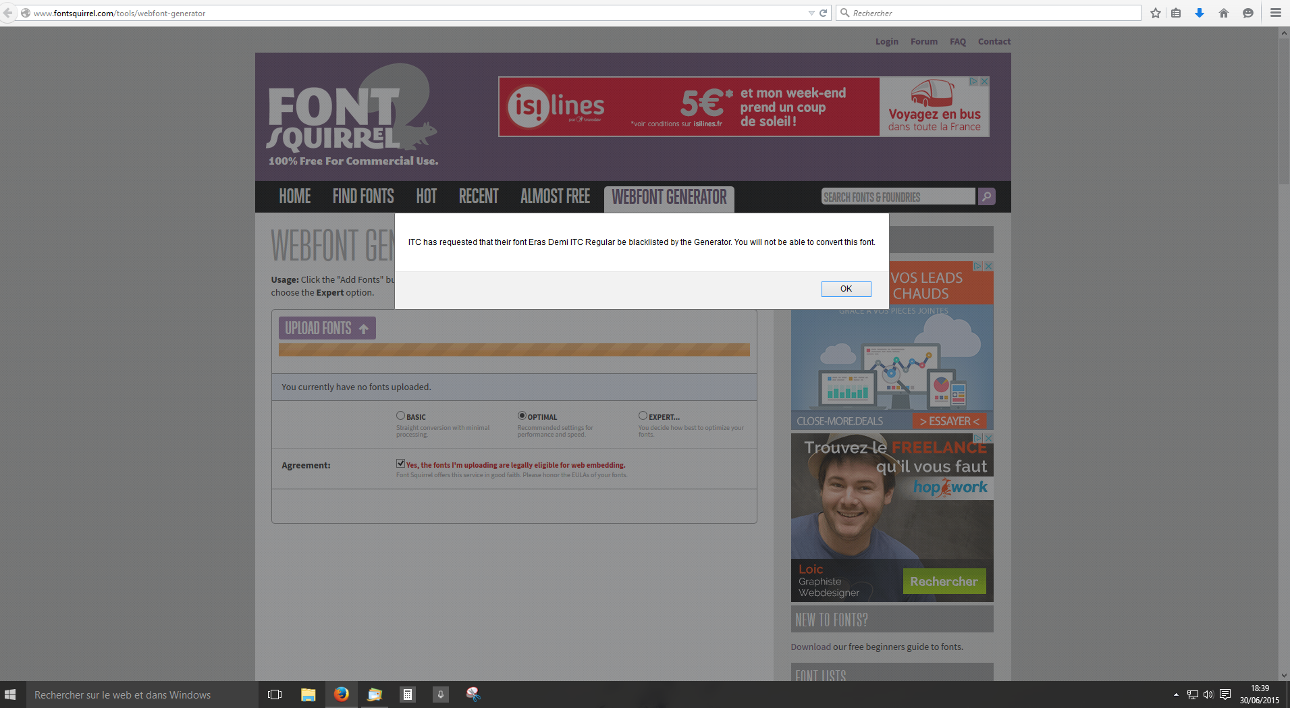Go to Firefox home page icon

(1223, 13)
